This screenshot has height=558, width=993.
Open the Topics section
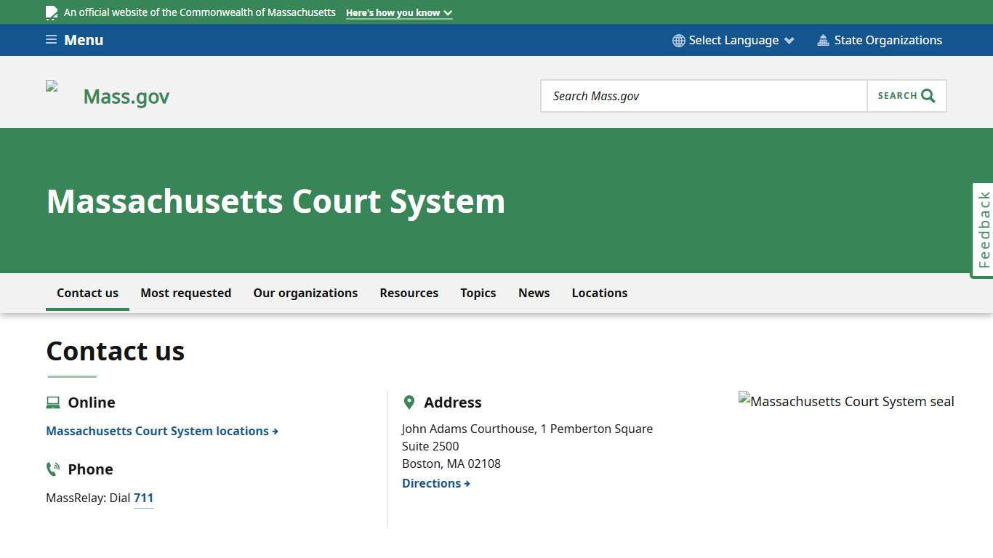pos(478,293)
